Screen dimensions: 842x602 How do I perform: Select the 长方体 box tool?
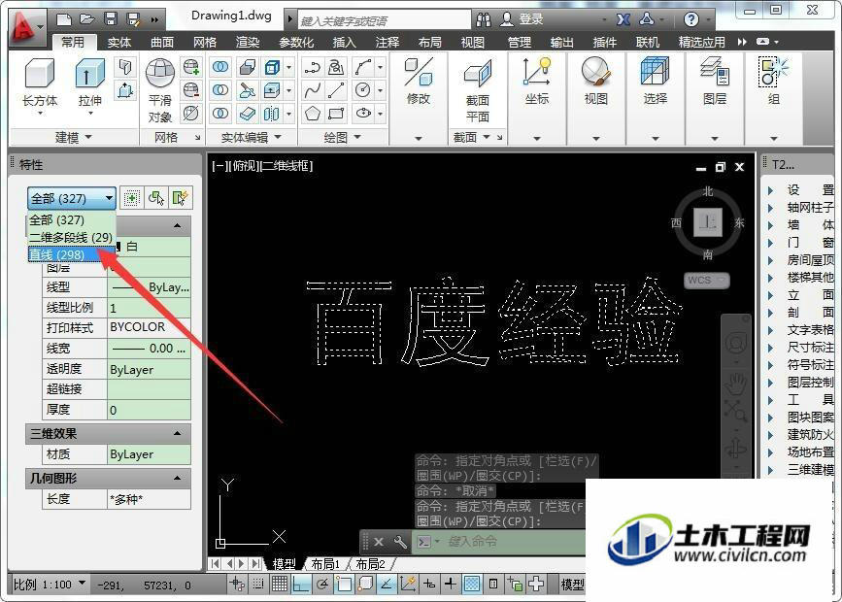[x=40, y=84]
